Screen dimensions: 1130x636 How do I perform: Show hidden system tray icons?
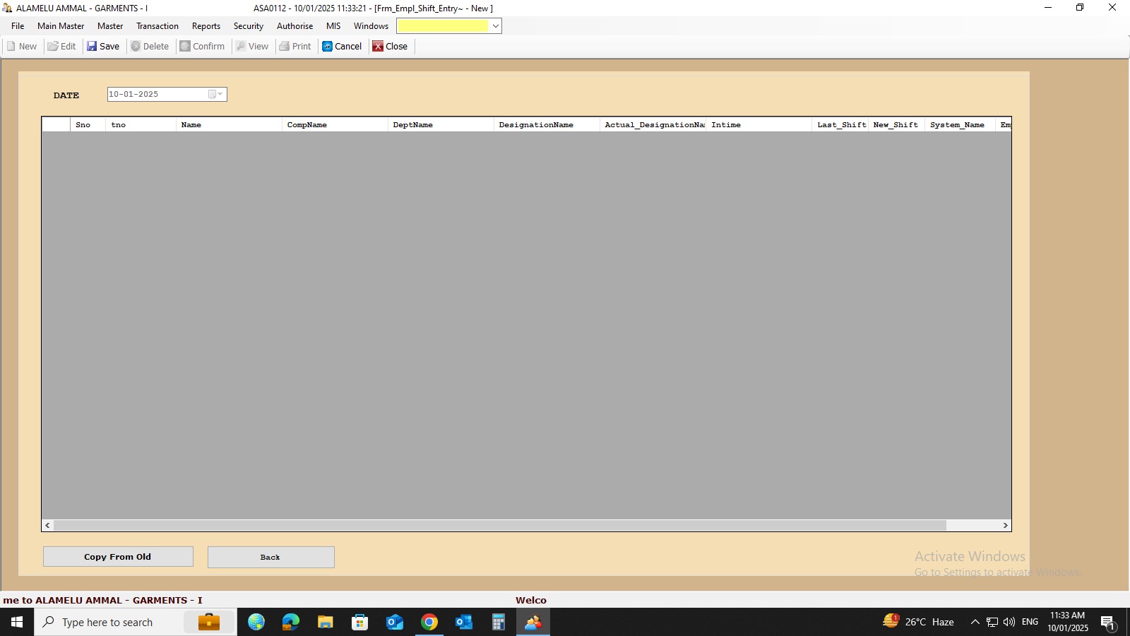click(x=975, y=623)
